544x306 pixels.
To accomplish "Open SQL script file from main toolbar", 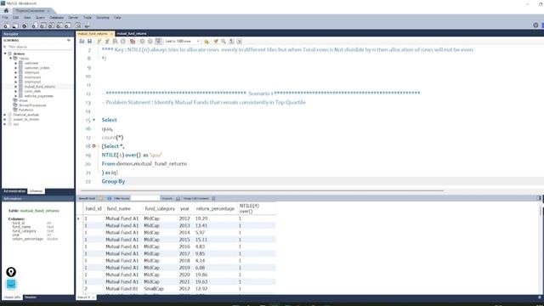I will pyautogui.click(x=15, y=25).
